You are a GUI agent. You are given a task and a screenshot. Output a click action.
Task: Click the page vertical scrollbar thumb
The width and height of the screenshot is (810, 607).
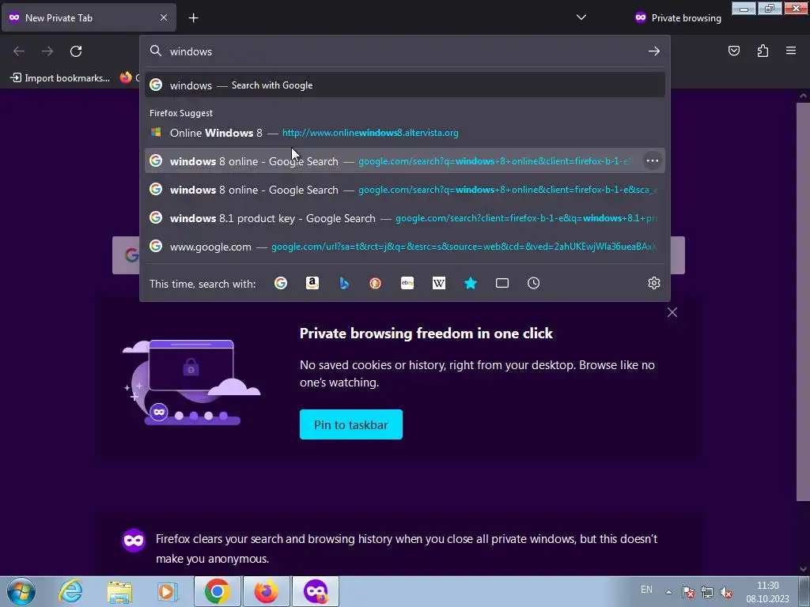803,301
